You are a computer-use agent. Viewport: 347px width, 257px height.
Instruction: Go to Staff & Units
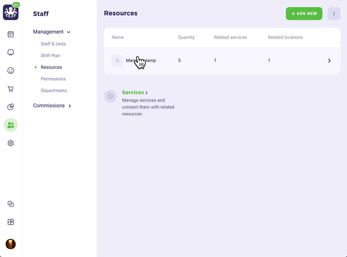pyautogui.click(x=53, y=44)
